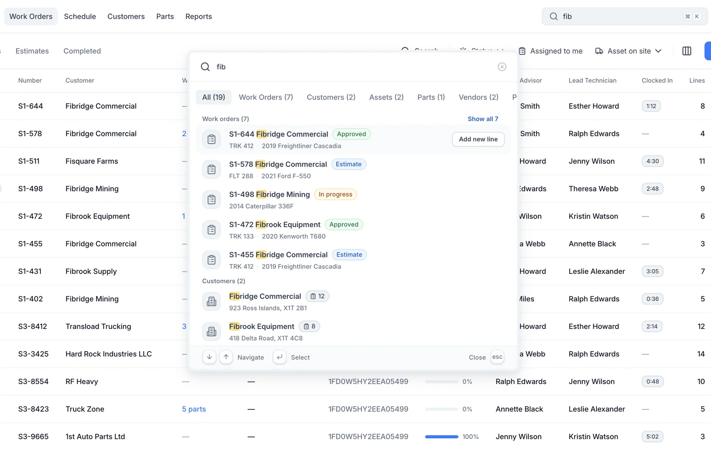Click customer Hard Rock Industries LLC
711x449 pixels.
click(x=108, y=354)
